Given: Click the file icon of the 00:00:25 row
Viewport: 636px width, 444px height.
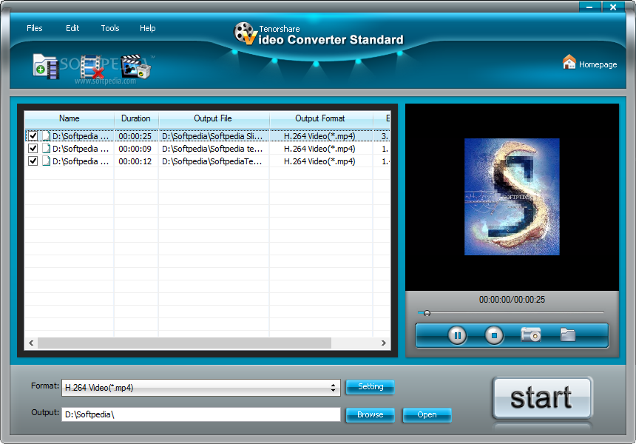Looking at the screenshot, I should pyautogui.click(x=47, y=136).
